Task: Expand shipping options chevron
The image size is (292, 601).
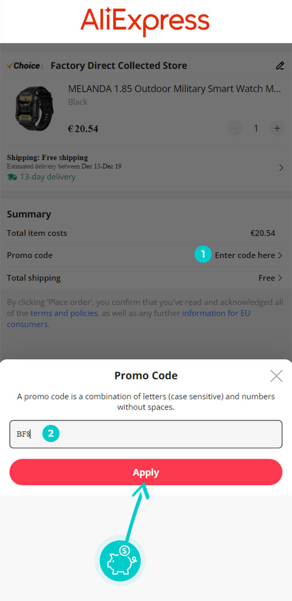Action: [281, 168]
